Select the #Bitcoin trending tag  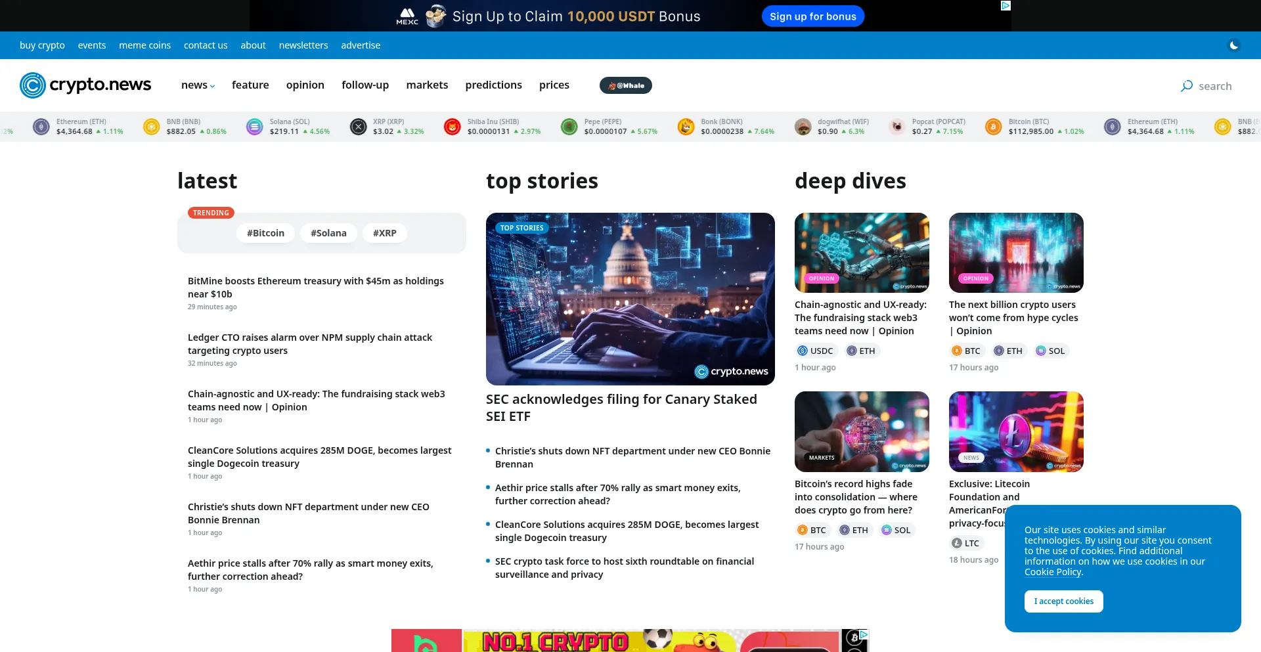click(x=265, y=233)
